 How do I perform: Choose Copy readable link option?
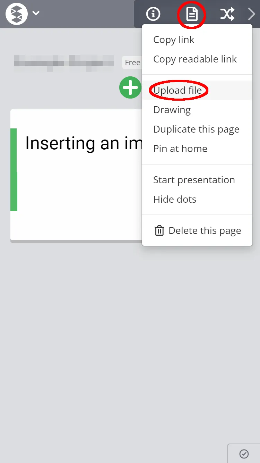click(x=195, y=59)
